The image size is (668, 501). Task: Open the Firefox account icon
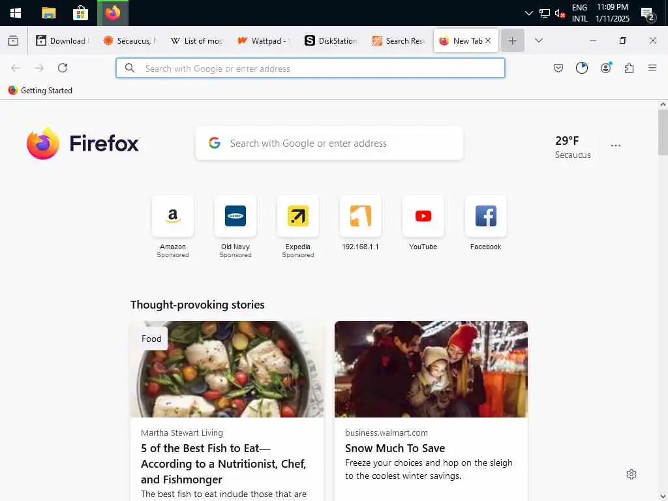pos(605,68)
